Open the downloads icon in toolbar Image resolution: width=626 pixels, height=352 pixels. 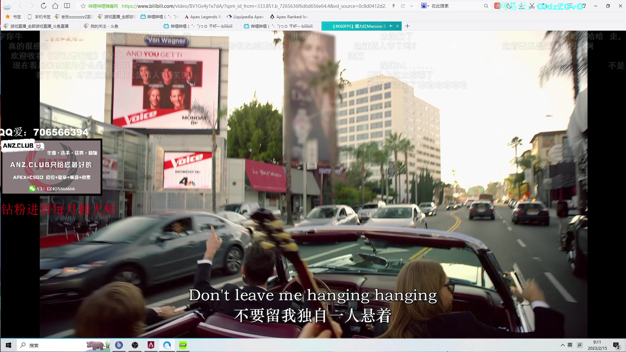(522, 6)
